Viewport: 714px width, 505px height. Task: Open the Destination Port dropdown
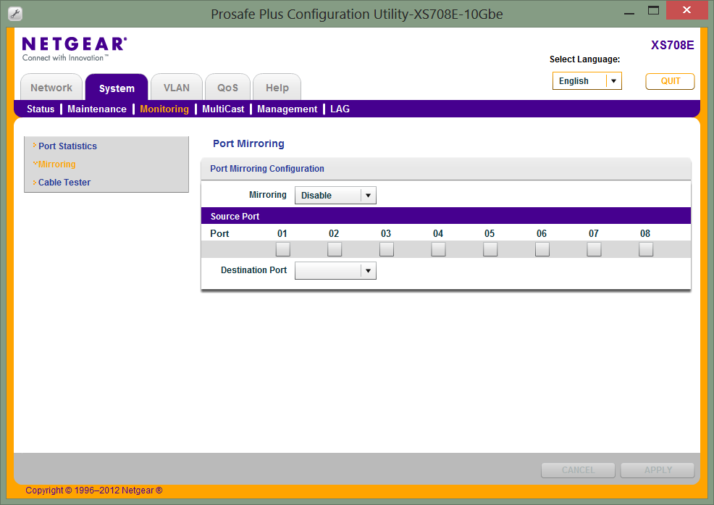[x=335, y=271]
